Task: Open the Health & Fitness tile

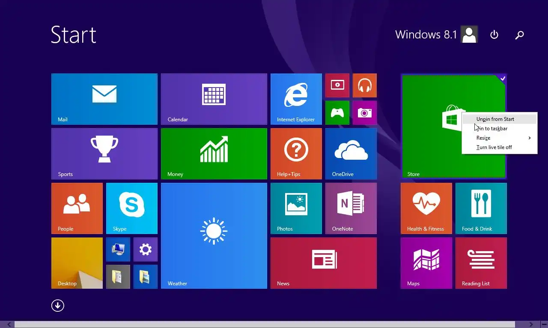Action: click(426, 208)
